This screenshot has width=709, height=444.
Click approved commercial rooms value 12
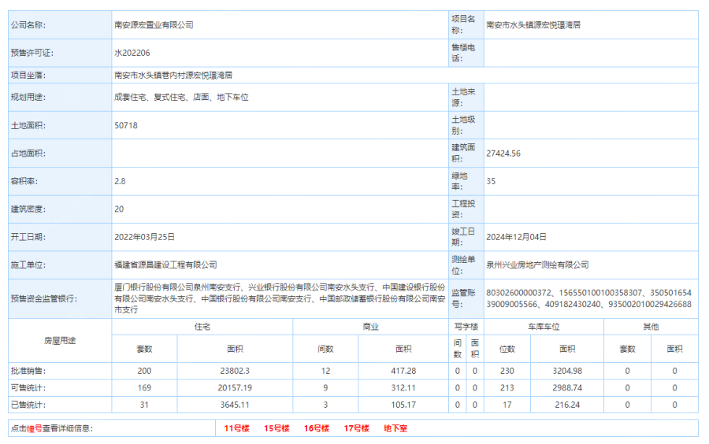point(325,371)
